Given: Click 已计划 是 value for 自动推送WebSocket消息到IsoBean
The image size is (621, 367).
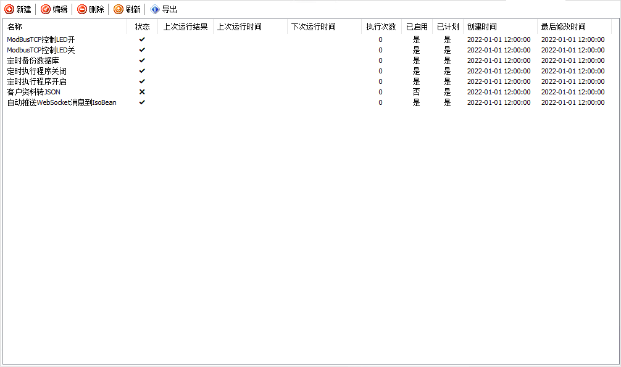Looking at the screenshot, I should (x=447, y=102).
